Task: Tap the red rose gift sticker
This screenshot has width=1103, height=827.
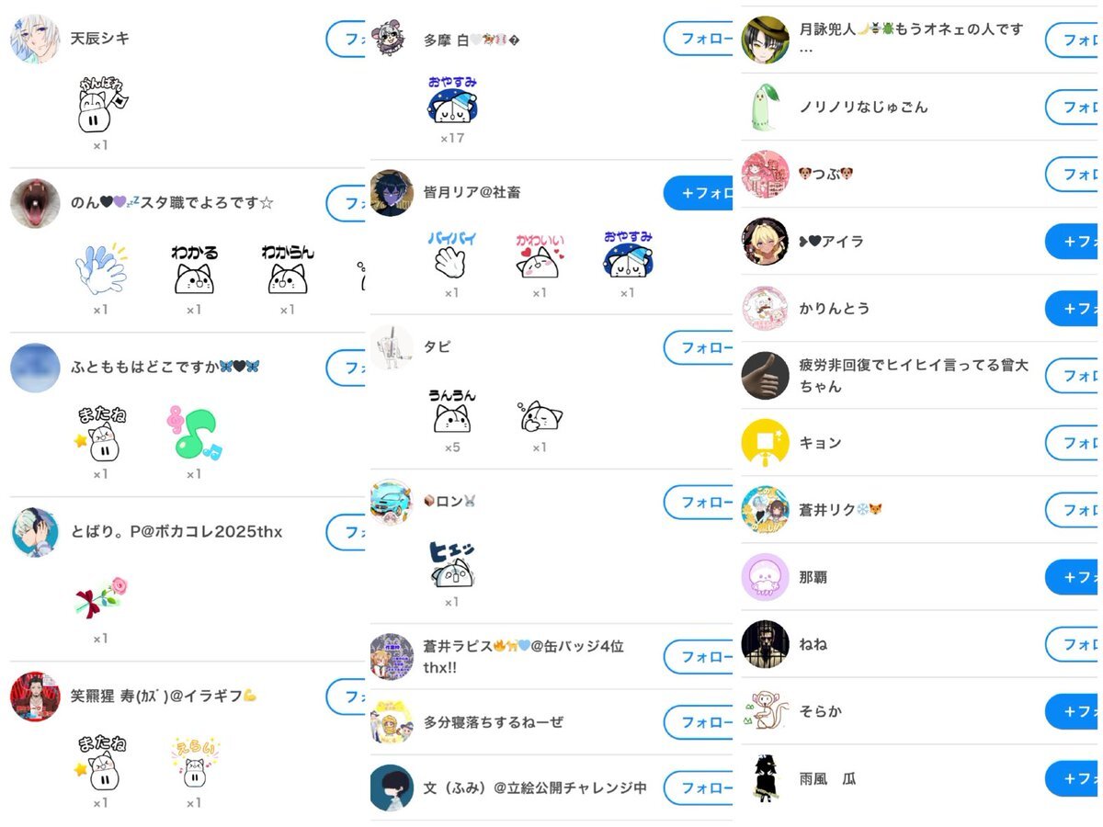Action: [x=100, y=598]
